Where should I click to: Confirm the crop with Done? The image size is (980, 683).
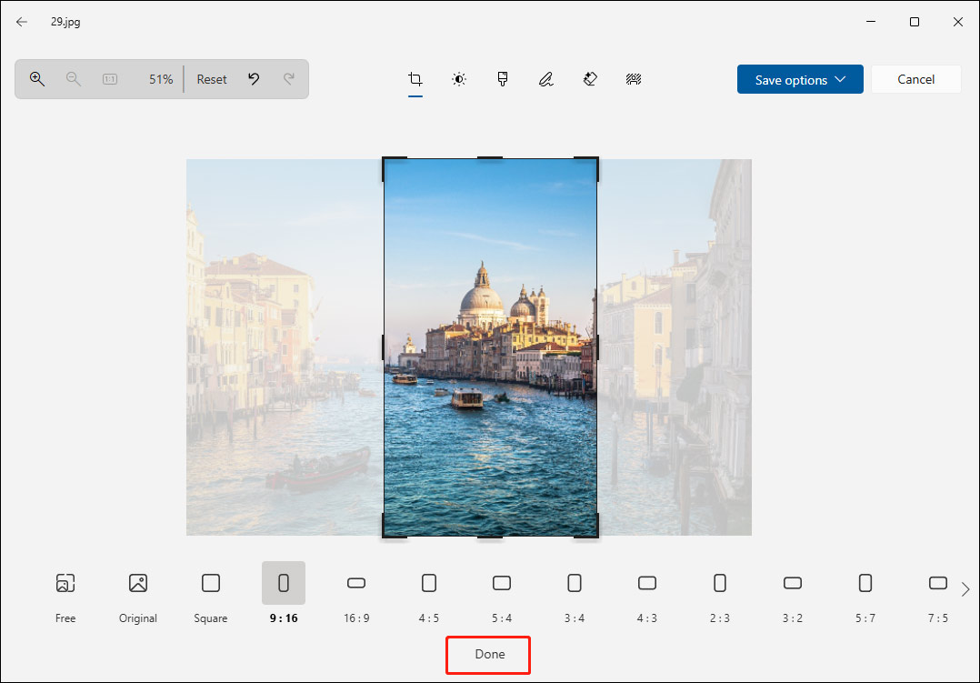(488, 654)
